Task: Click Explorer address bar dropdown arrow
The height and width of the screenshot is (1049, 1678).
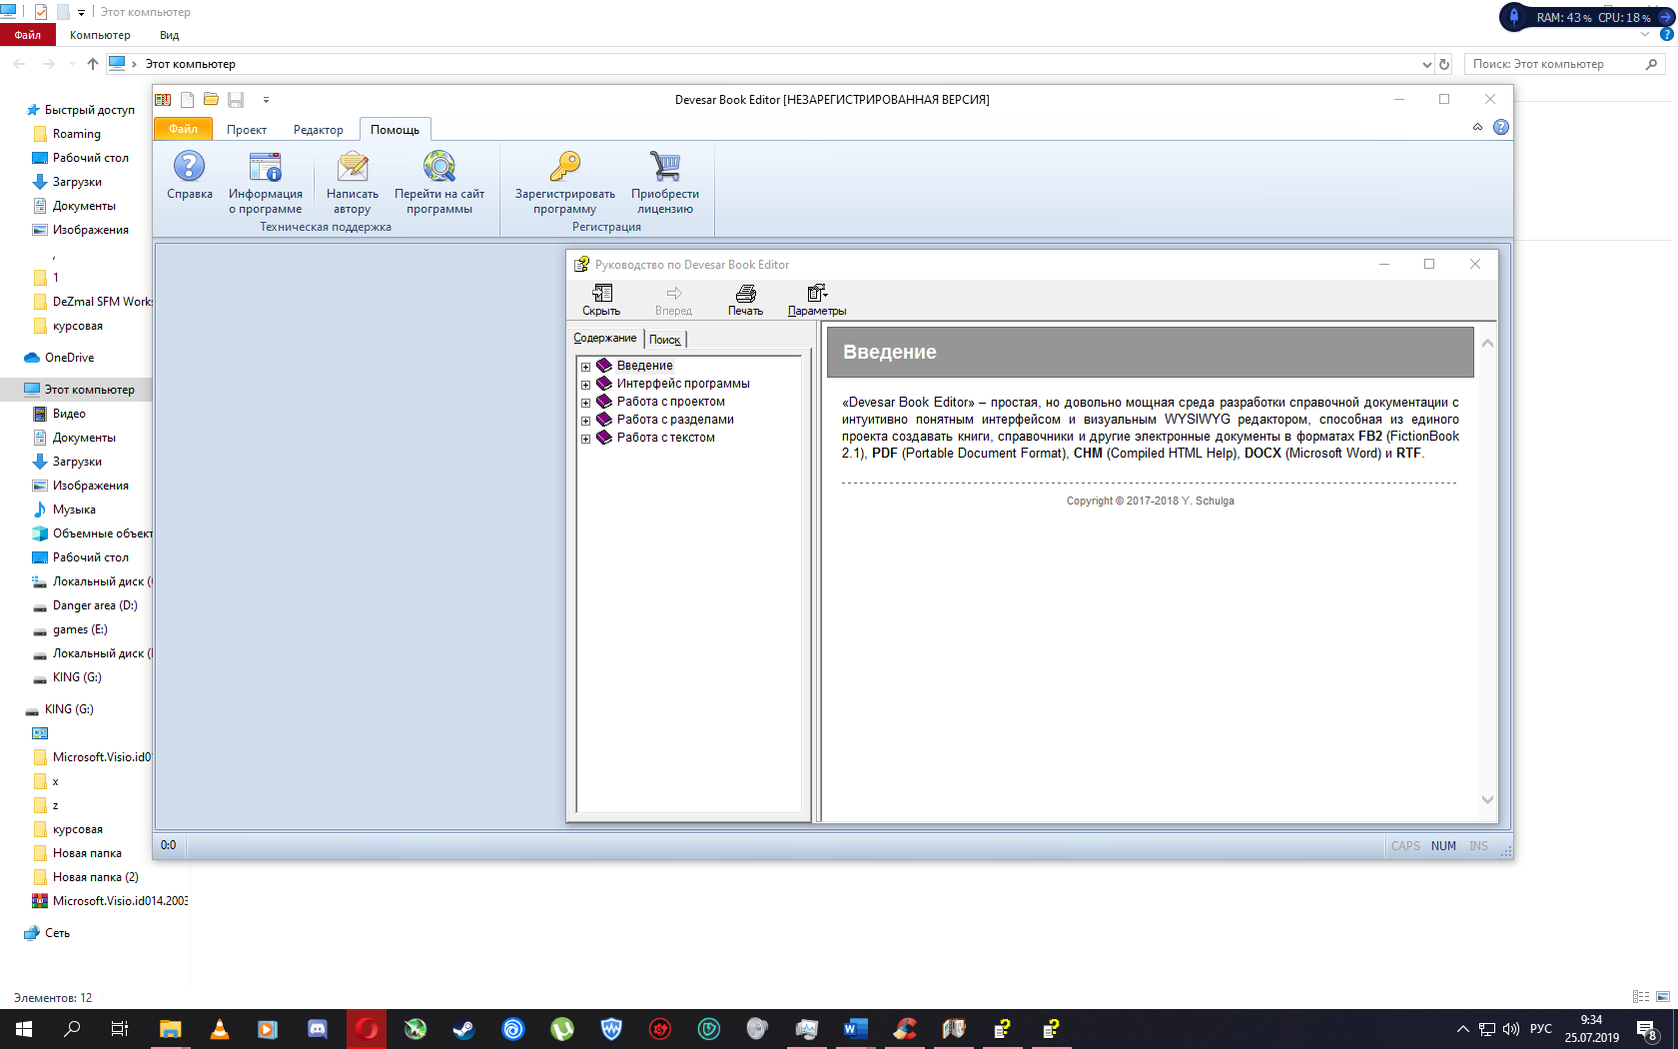Action: click(x=1426, y=64)
